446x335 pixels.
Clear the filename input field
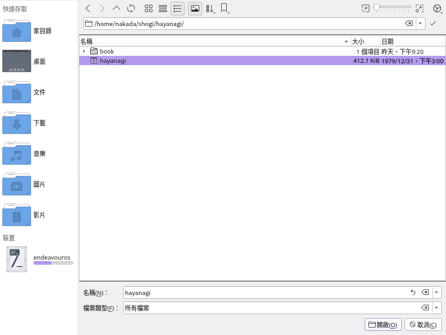425,292
